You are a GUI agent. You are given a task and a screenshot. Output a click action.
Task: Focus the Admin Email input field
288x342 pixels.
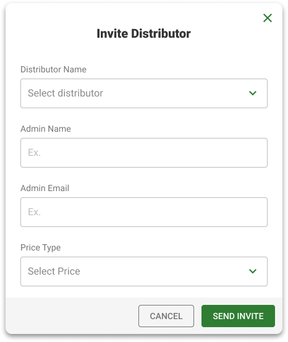pos(144,212)
